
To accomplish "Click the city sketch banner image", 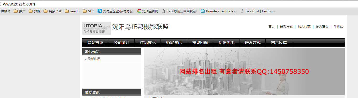I will pyautogui.click(x=244, y=72).
